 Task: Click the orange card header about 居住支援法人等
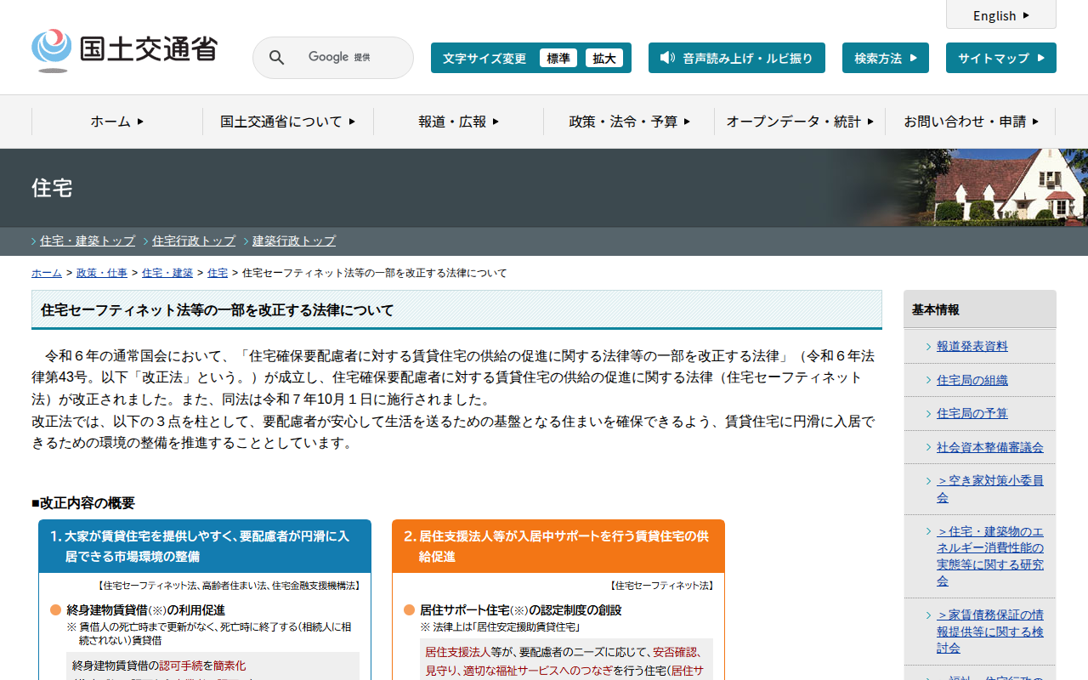point(558,547)
